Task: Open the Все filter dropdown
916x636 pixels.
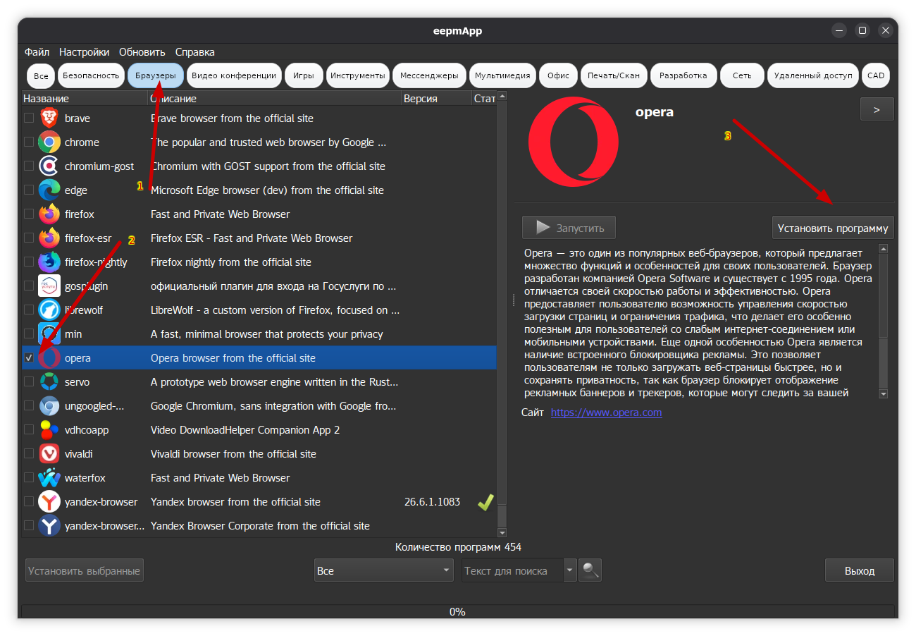Action: 384,570
